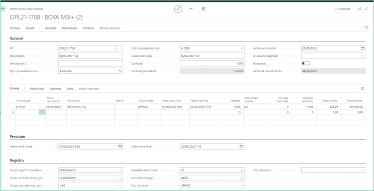Click the edit pencil icon
The height and width of the screenshot is (191, 374).
178,9
